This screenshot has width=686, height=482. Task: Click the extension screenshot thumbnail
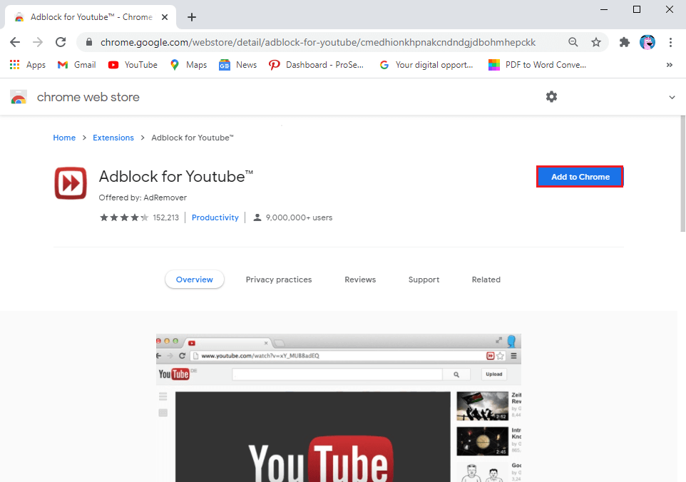click(x=339, y=406)
